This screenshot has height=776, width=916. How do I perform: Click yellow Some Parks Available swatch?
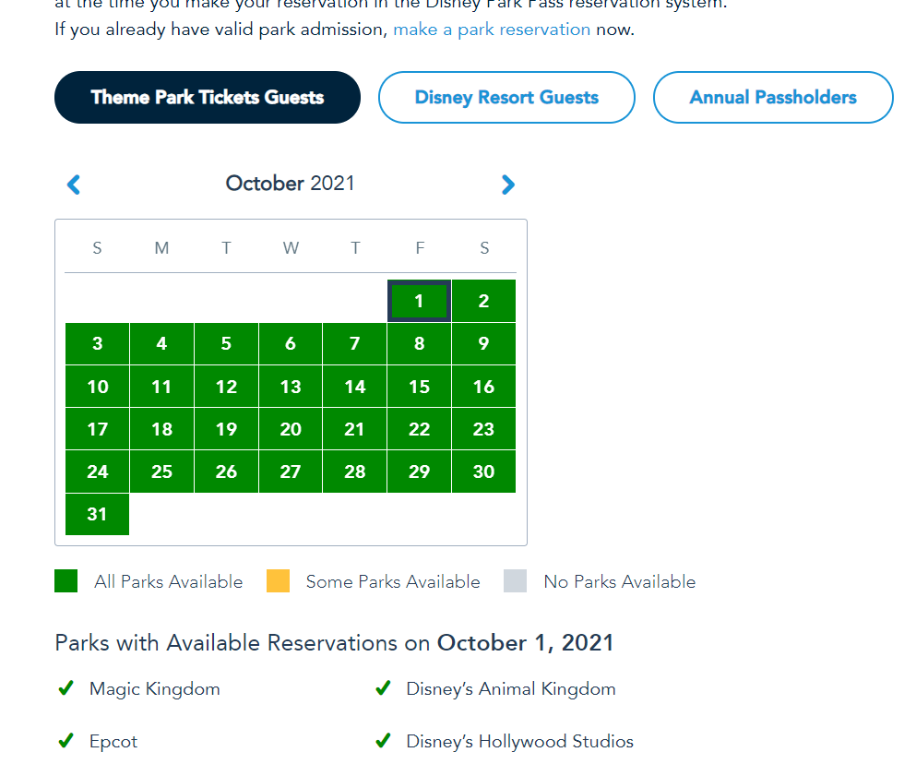coord(278,581)
